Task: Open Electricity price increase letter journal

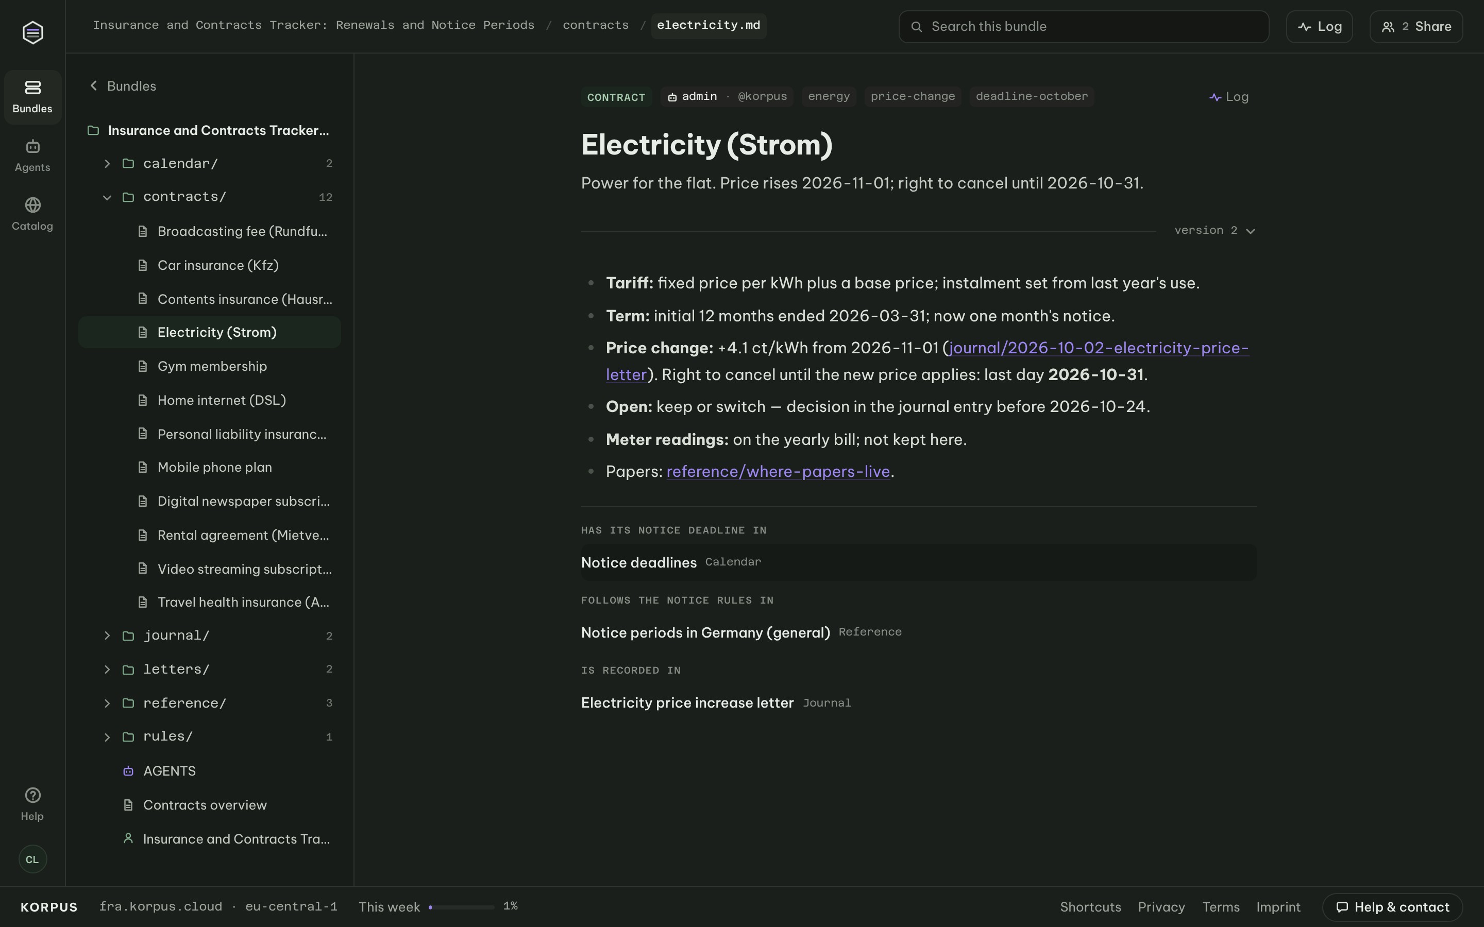Action: pyautogui.click(x=919, y=702)
